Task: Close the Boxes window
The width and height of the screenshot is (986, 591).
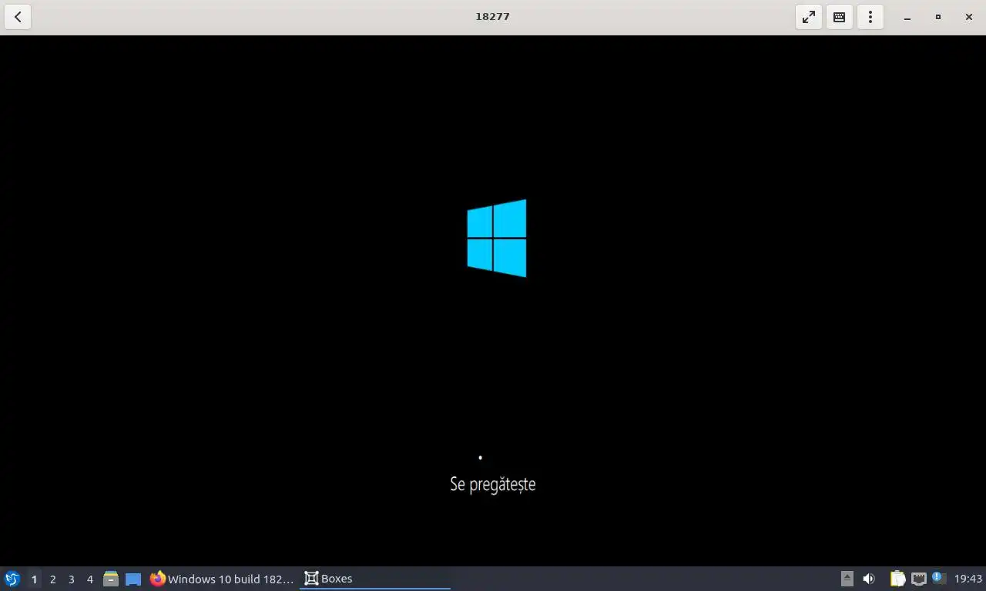Action: (x=969, y=17)
